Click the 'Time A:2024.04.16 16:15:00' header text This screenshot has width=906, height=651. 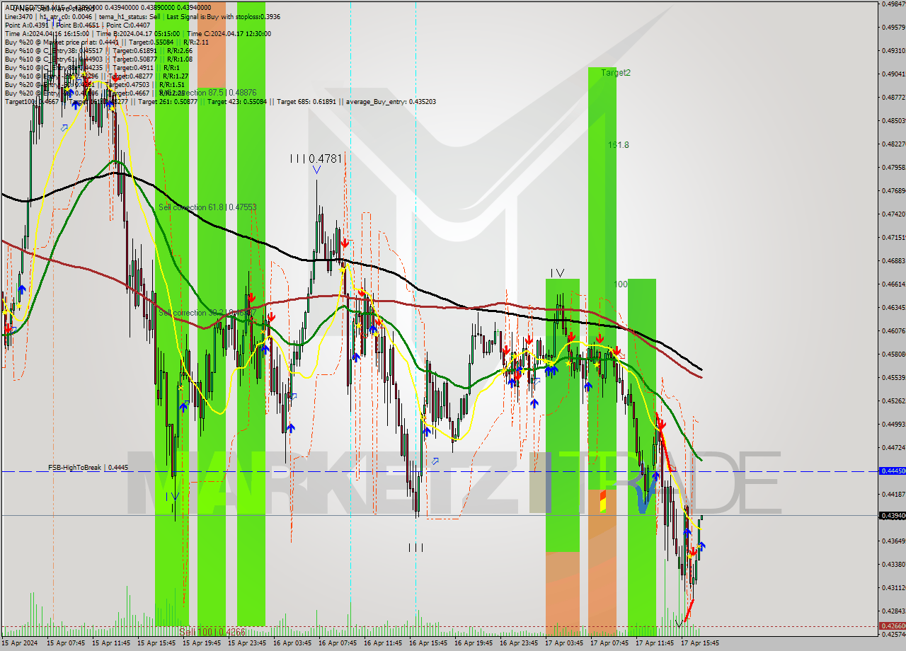click(x=47, y=33)
